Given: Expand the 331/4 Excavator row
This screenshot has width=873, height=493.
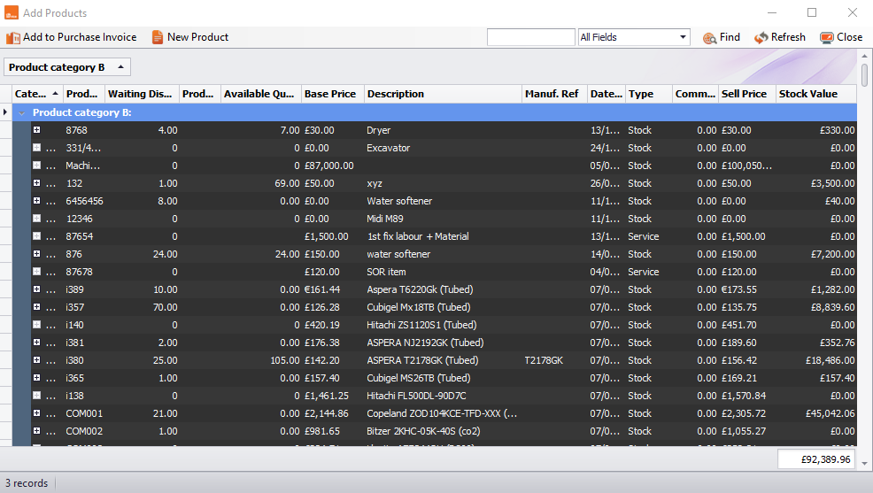Looking at the screenshot, I should 37,148.
